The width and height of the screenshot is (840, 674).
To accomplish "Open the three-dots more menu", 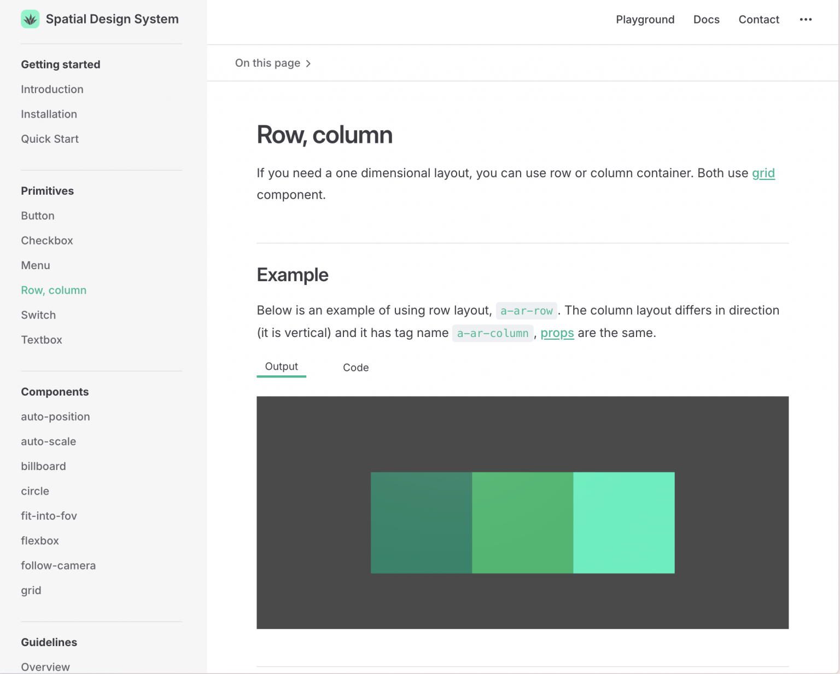I will (x=805, y=20).
